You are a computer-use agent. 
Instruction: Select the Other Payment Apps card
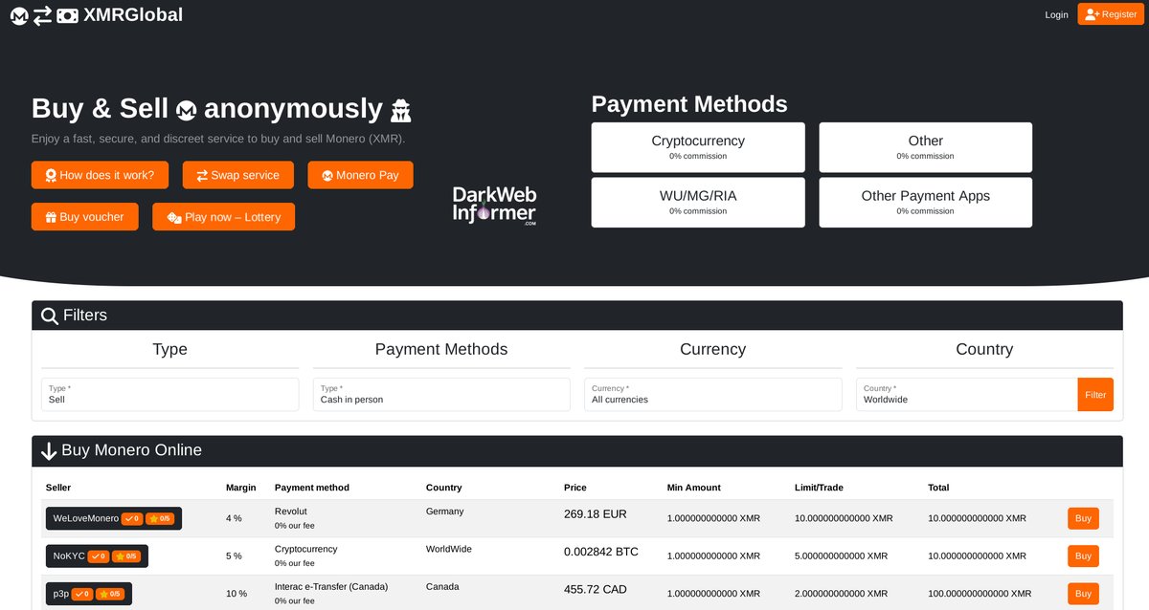tap(926, 203)
